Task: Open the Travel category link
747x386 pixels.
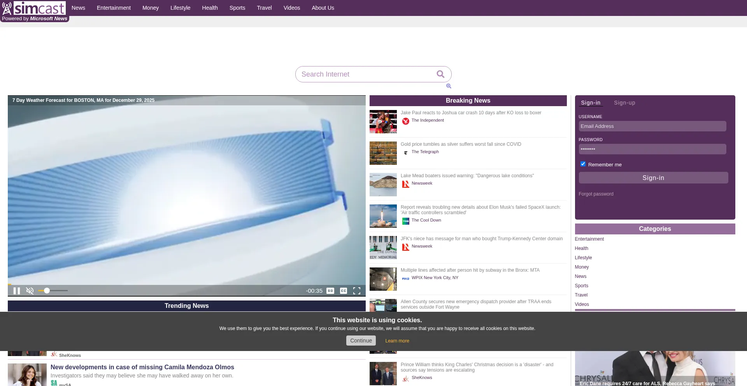Action: click(x=581, y=295)
